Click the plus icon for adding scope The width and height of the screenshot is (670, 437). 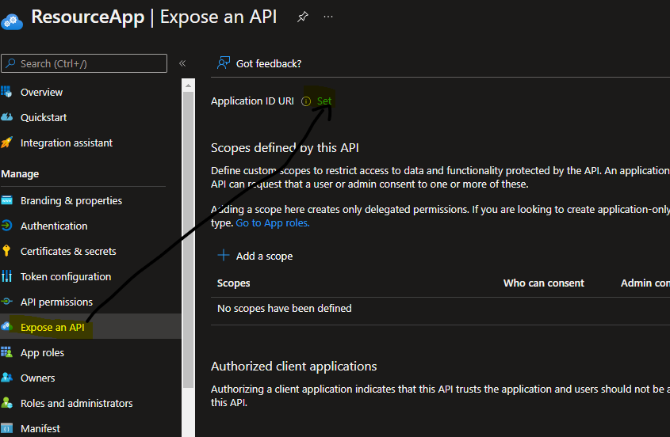coord(224,255)
